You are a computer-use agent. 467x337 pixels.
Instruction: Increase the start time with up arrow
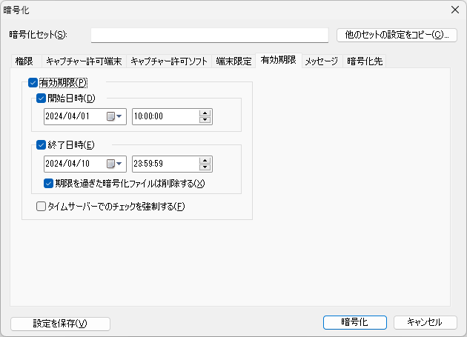point(205,113)
